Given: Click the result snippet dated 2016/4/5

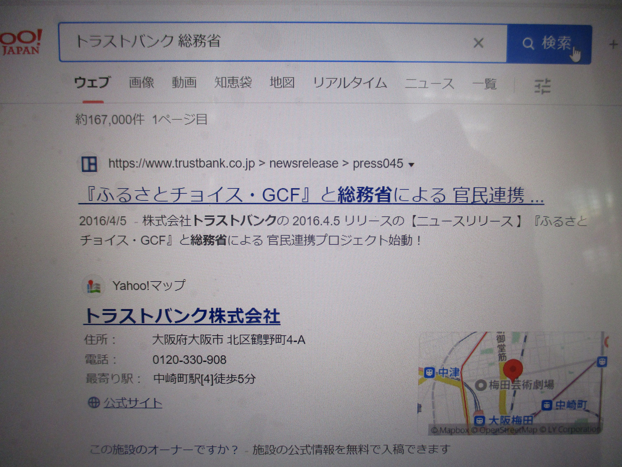Looking at the screenshot, I should 333,231.
